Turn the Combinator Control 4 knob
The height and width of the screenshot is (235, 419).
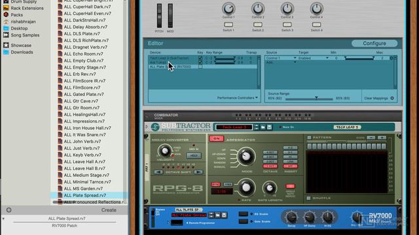coord(317,8)
